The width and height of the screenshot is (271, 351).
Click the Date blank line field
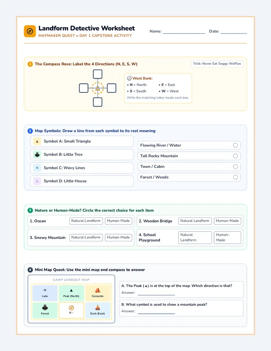233,32
